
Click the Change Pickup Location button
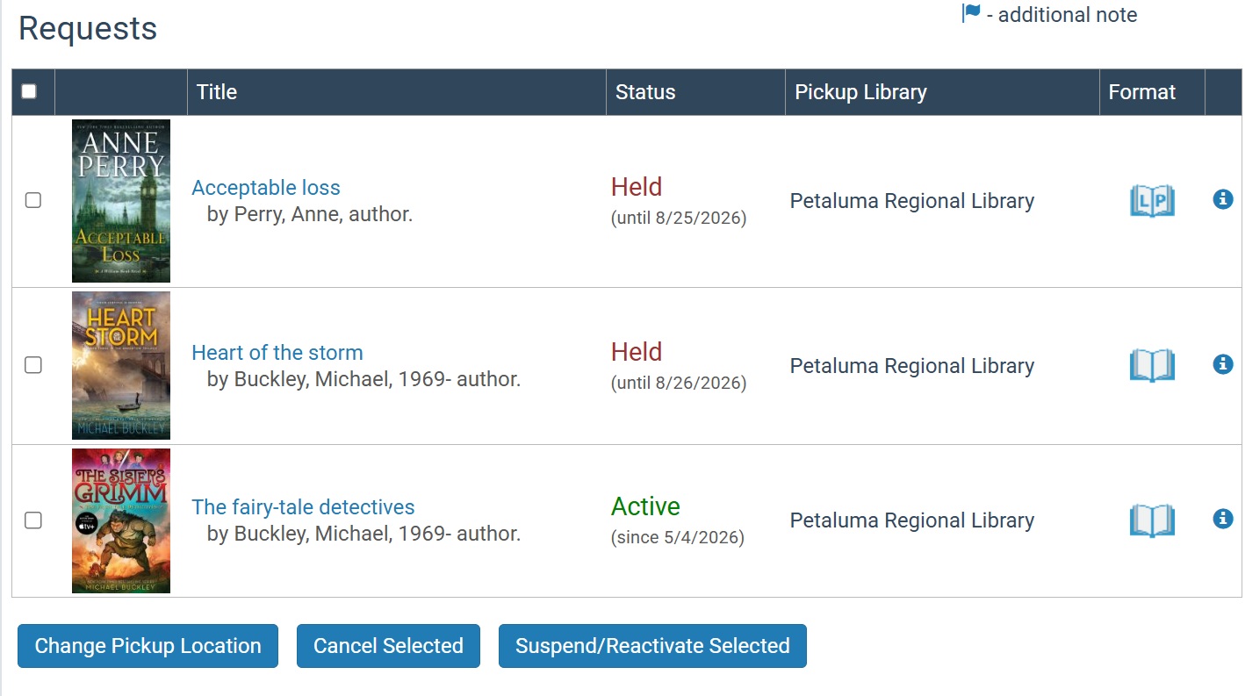148,646
